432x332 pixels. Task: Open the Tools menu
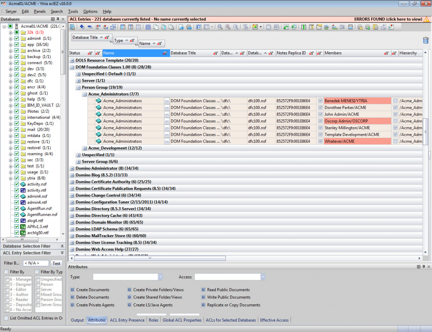coord(73,11)
